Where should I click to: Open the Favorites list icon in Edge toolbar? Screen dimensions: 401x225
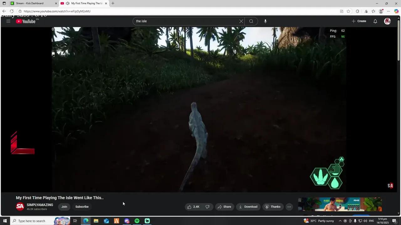pyautogui.click(x=373, y=11)
